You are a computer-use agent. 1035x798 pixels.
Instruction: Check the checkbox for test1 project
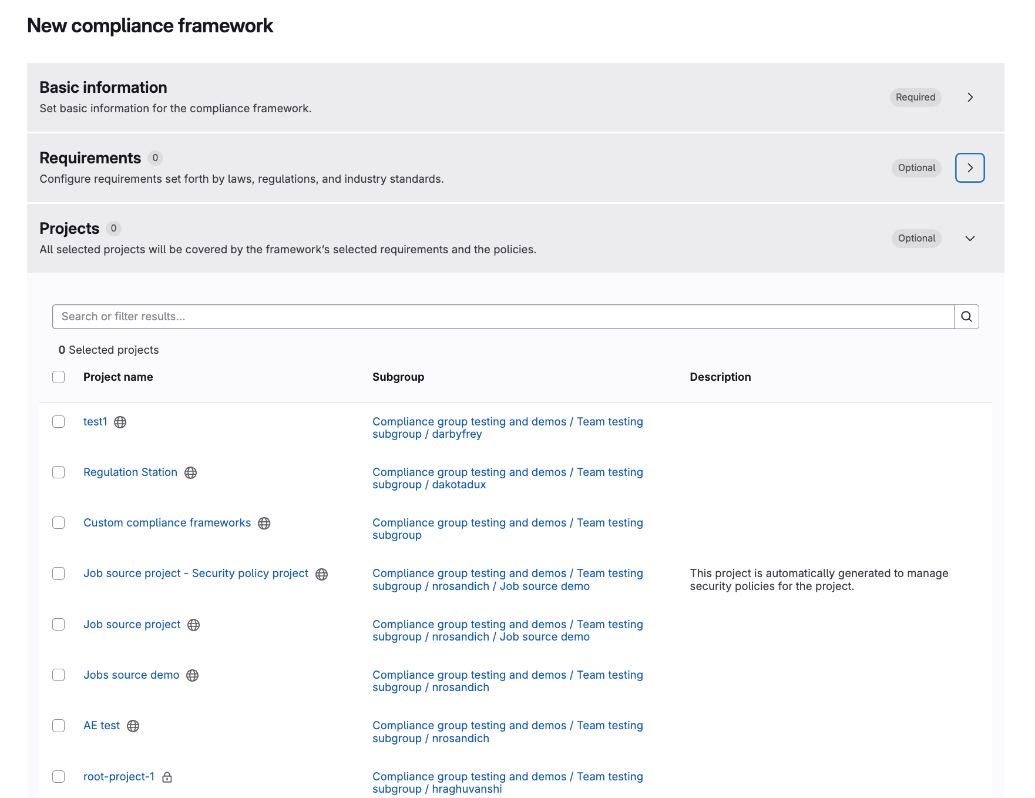58,421
